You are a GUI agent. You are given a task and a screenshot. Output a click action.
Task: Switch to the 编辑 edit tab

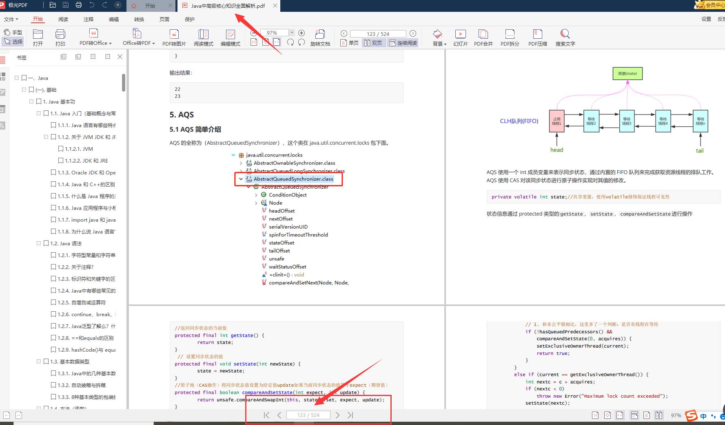point(114,19)
